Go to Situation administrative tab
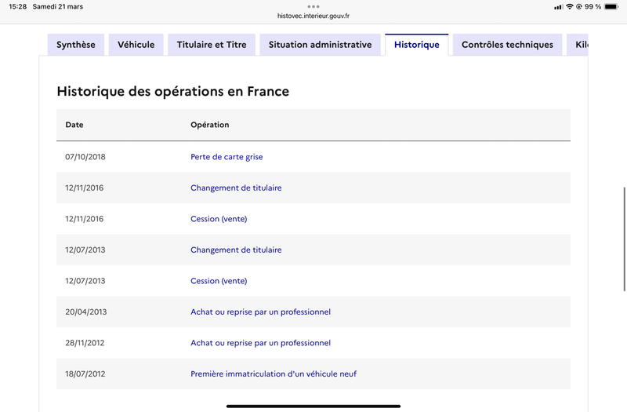Image resolution: width=627 pixels, height=412 pixels. pyautogui.click(x=320, y=45)
